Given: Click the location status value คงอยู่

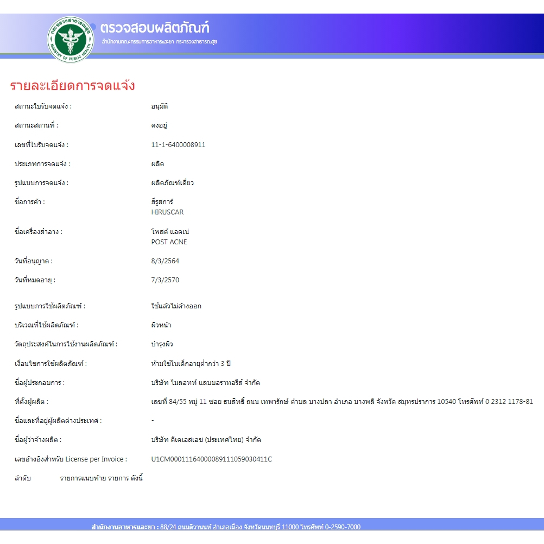Looking at the screenshot, I should pyautogui.click(x=159, y=125).
